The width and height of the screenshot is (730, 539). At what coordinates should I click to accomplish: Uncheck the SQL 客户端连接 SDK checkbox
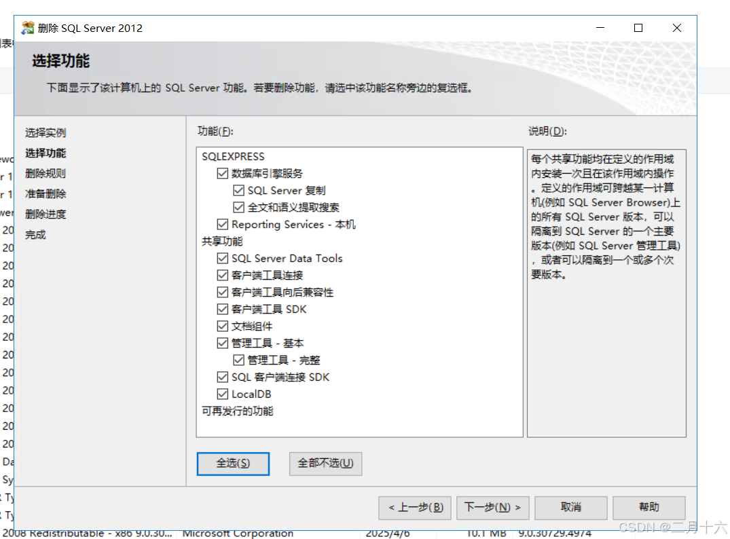(223, 377)
